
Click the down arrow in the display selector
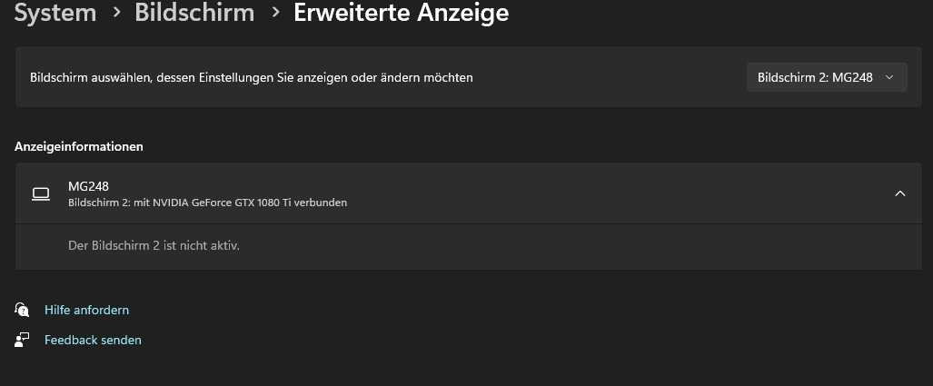(889, 78)
